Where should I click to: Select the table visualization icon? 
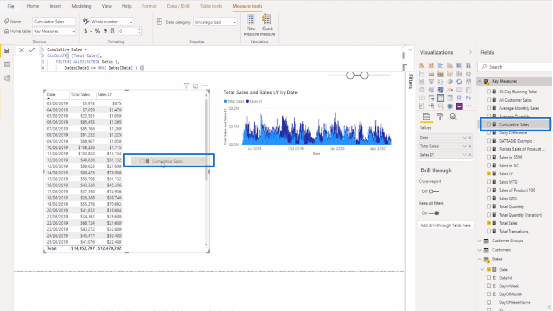[x=441, y=98]
